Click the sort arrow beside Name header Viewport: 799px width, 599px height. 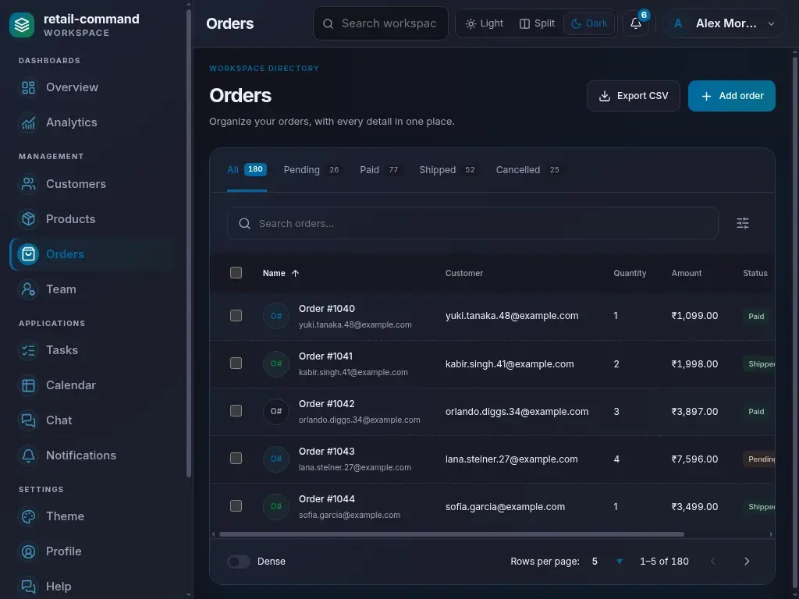pos(295,274)
